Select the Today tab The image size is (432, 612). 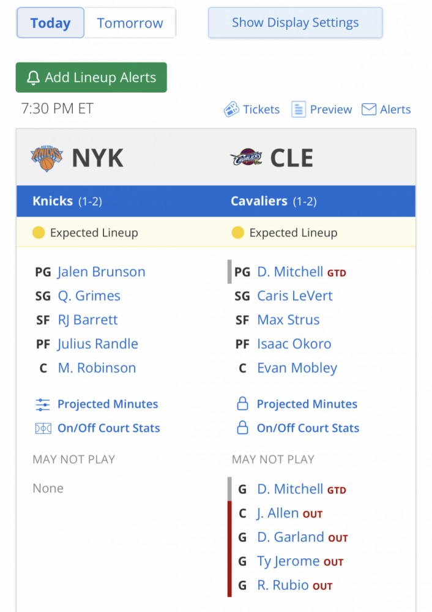[50, 23]
